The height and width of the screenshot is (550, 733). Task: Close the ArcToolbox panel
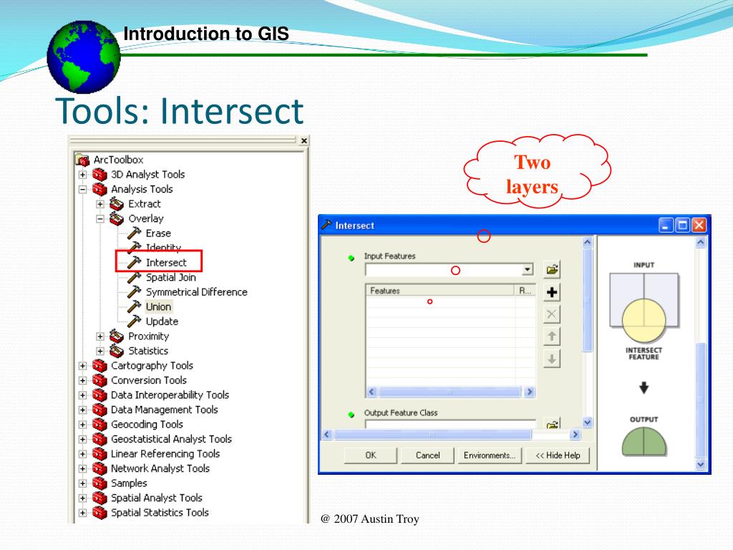304,141
